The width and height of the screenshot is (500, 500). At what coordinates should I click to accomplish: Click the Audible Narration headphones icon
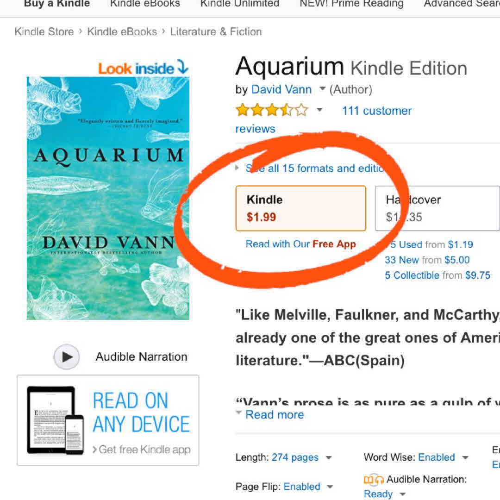pyautogui.click(x=374, y=480)
